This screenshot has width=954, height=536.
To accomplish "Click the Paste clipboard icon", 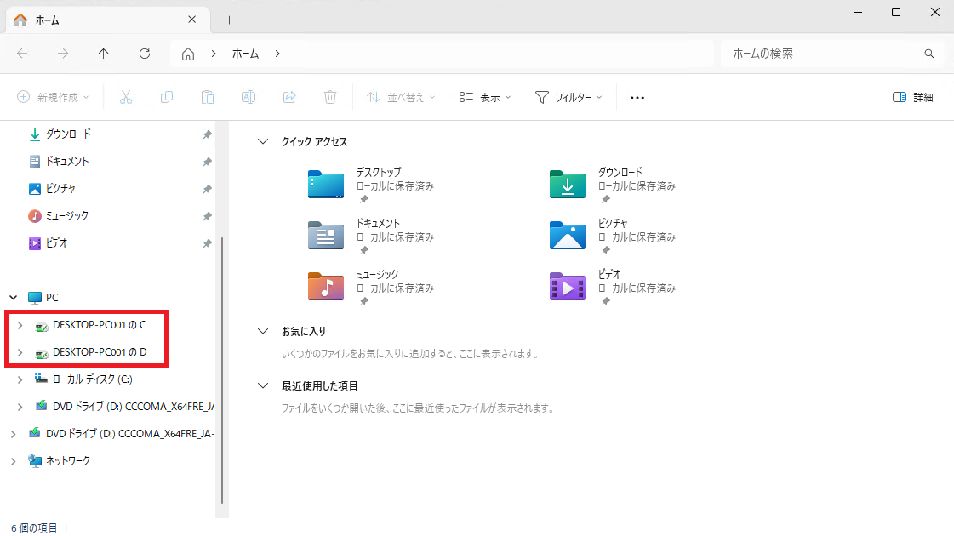I will point(208,97).
